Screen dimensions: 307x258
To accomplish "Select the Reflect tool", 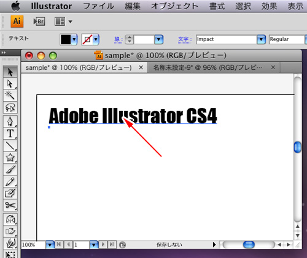I will (x=10, y=219).
